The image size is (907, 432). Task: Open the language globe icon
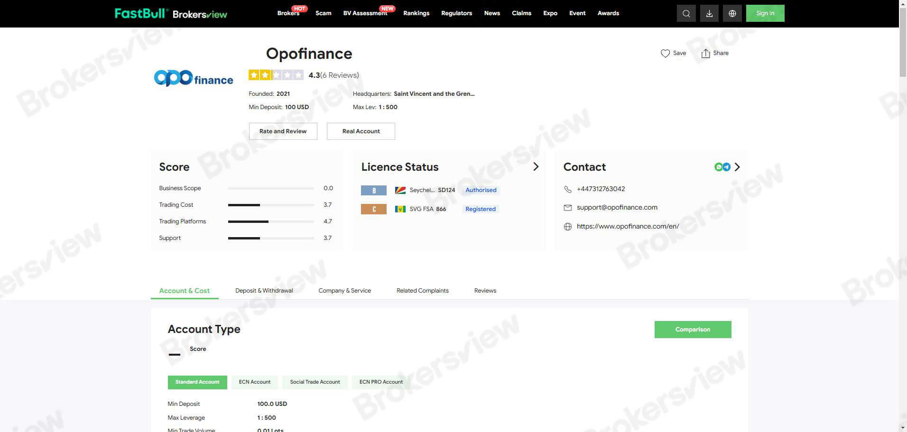point(732,13)
